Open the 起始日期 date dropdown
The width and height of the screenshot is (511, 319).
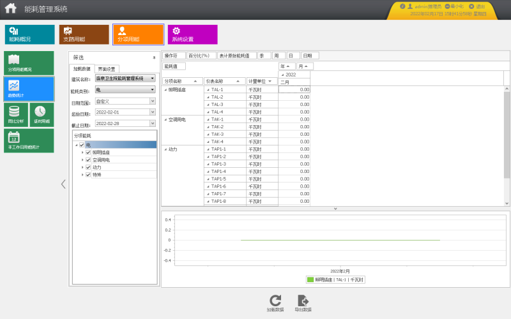coord(153,112)
